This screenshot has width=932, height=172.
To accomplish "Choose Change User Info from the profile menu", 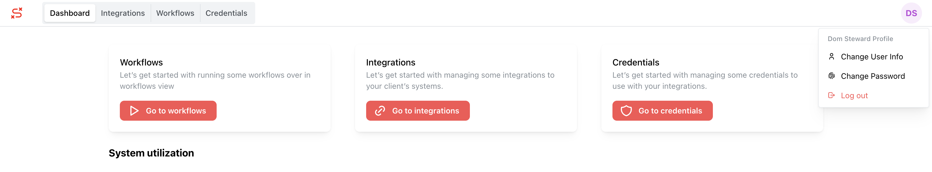I will pyautogui.click(x=872, y=57).
